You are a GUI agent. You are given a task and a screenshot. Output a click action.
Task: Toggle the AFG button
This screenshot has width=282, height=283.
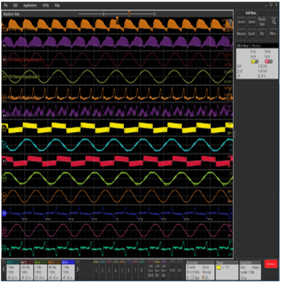pyautogui.click(x=179, y=270)
